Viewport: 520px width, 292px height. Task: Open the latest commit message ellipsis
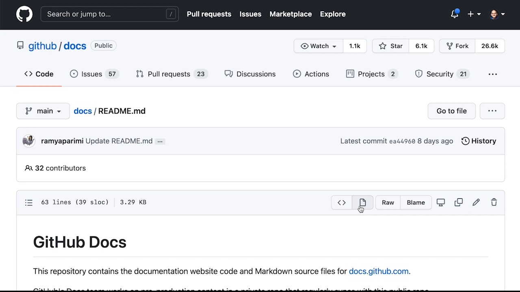(x=160, y=141)
